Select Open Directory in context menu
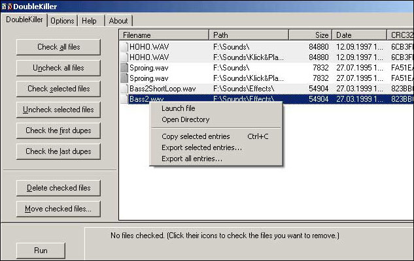414x261 pixels. coord(185,119)
